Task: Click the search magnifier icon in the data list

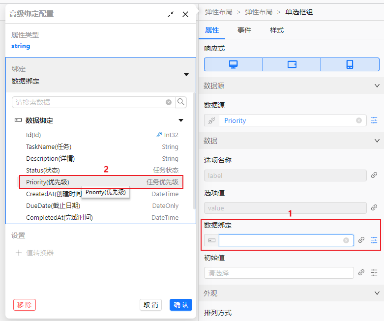Action: point(181,102)
